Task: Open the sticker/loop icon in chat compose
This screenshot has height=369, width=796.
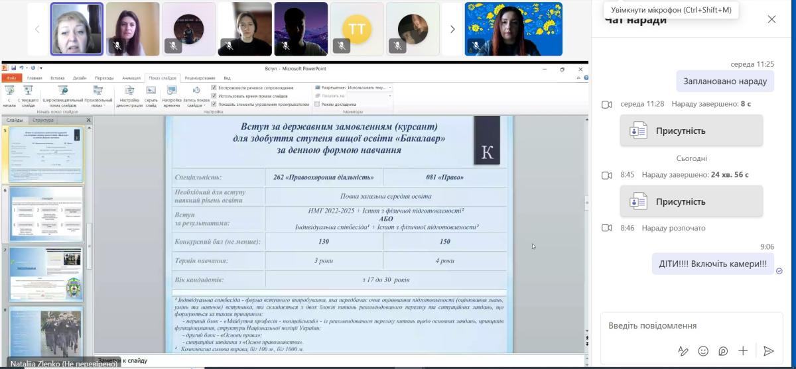Action: point(723,351)
